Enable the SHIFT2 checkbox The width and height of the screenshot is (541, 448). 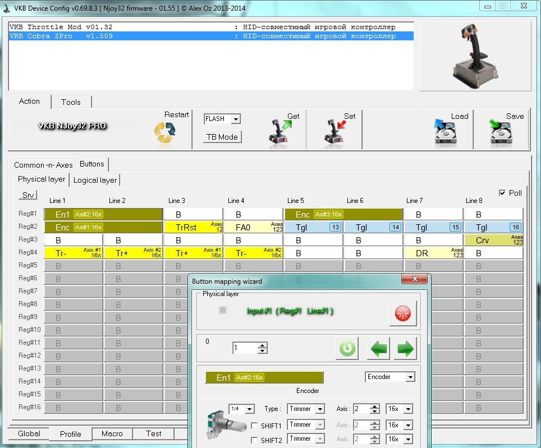pos(255,440)
